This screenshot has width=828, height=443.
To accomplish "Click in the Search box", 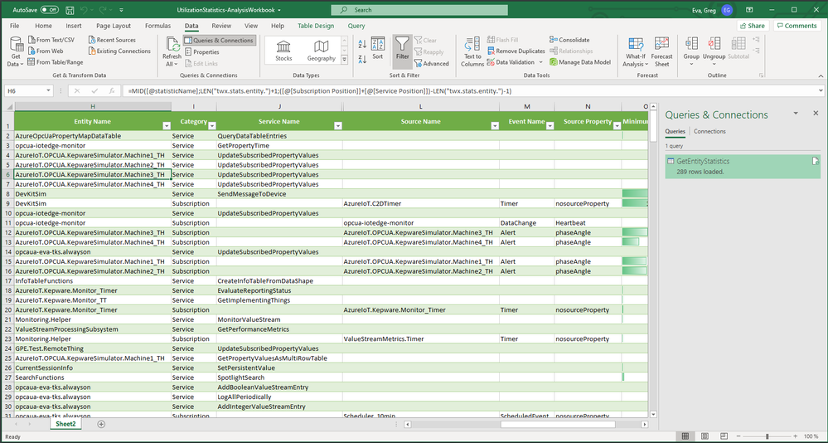I will [x=419, y=10].
